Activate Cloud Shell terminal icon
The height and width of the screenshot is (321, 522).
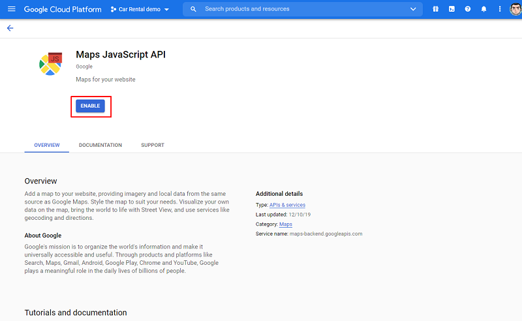click(452, 9)
